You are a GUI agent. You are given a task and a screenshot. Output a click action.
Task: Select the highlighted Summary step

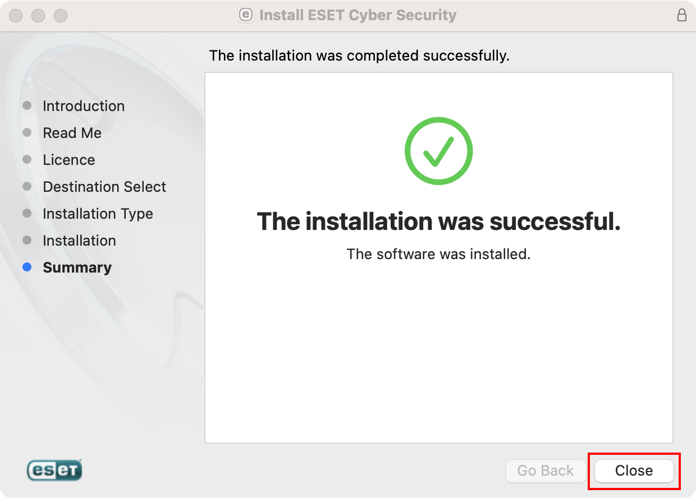[x=77, y=268]
